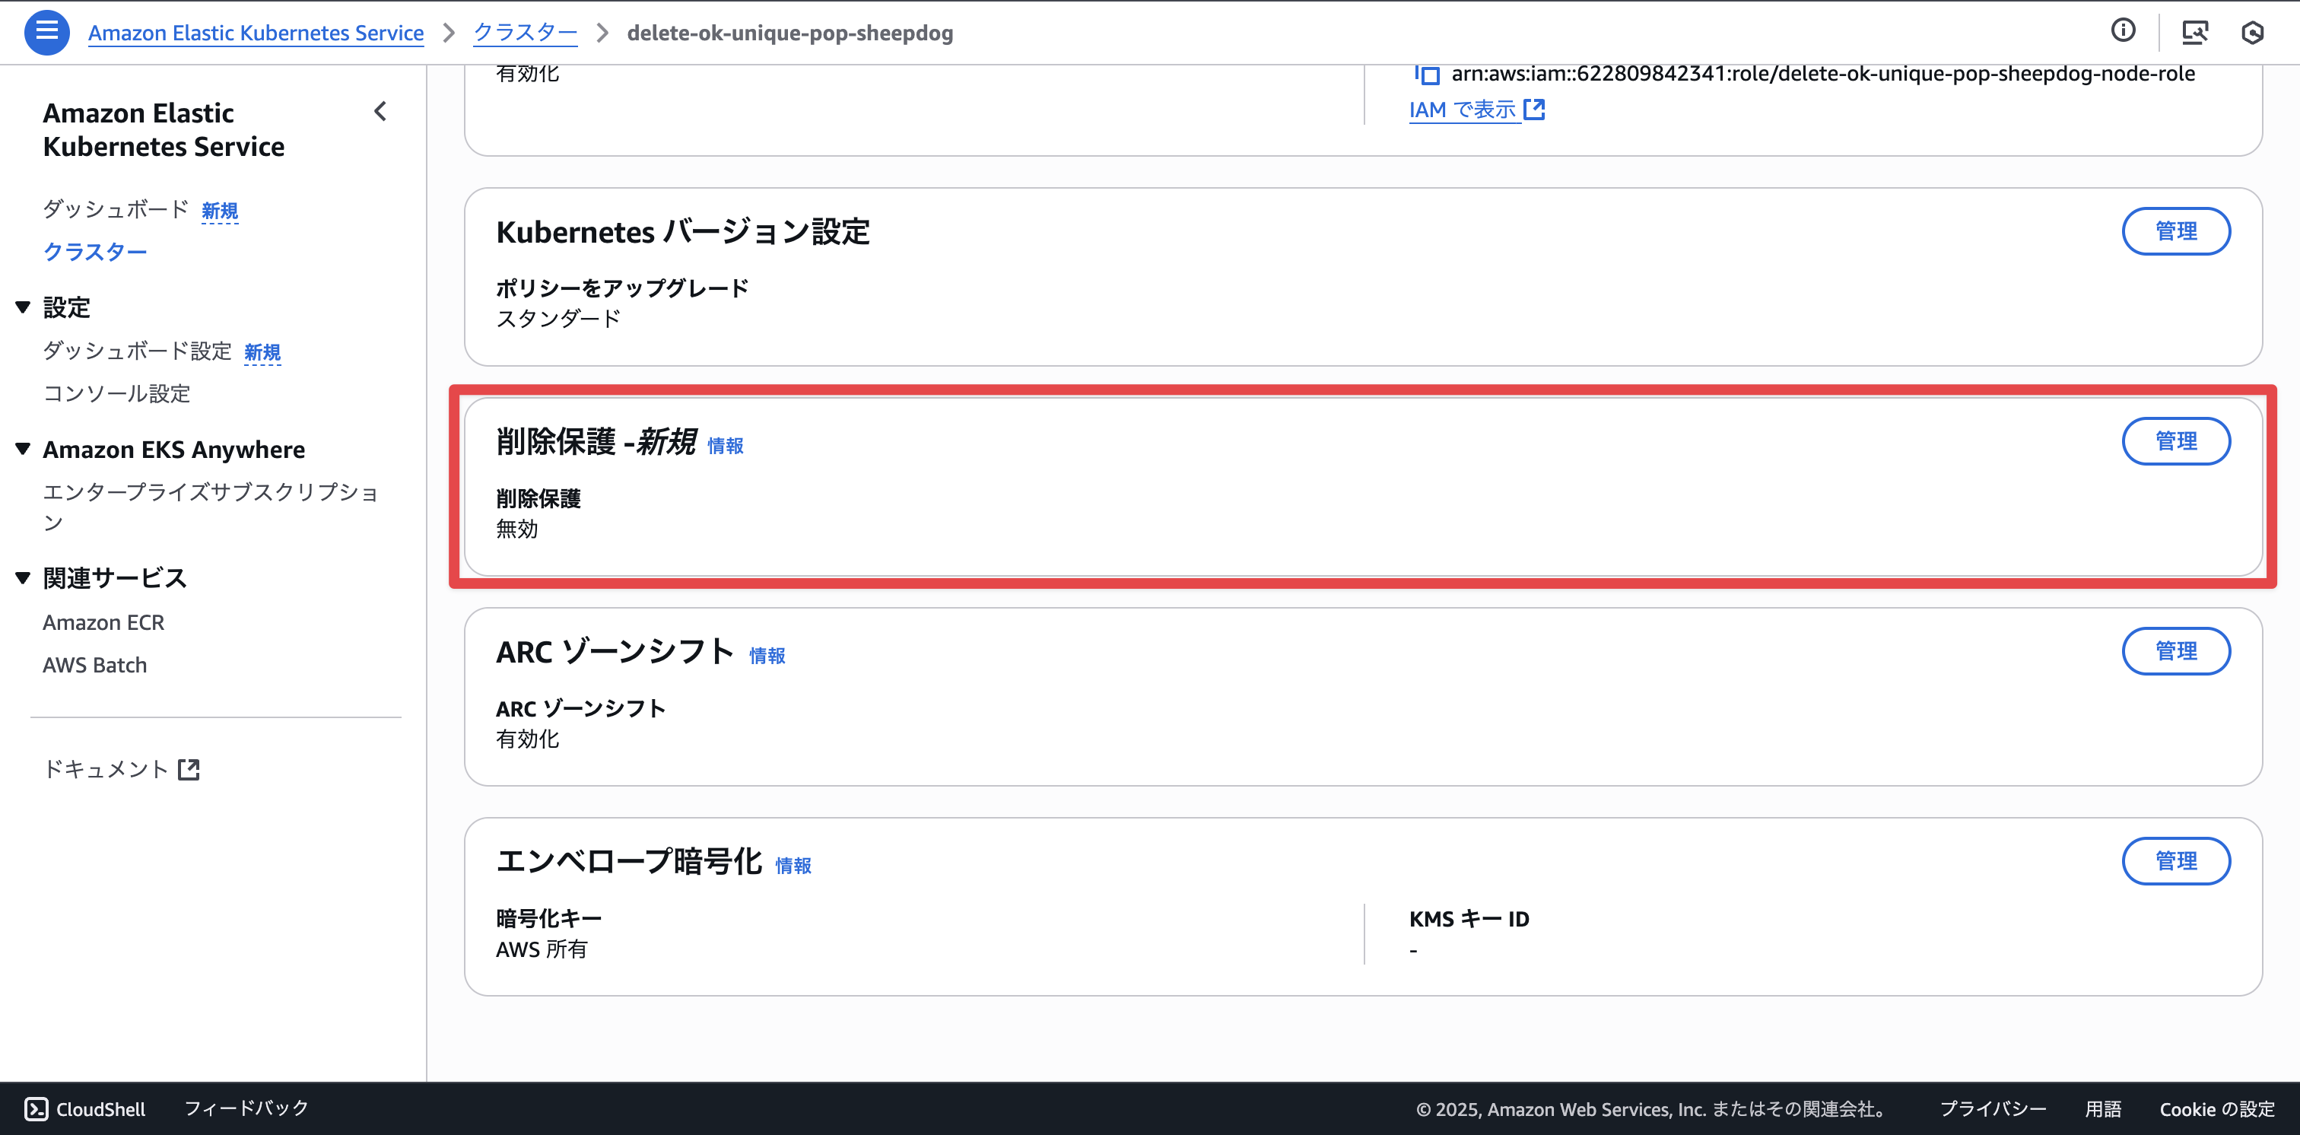2300x1135 pixels.
Task: Open ドキュメント link in sidebar
Action: click(x=106, y=769)
